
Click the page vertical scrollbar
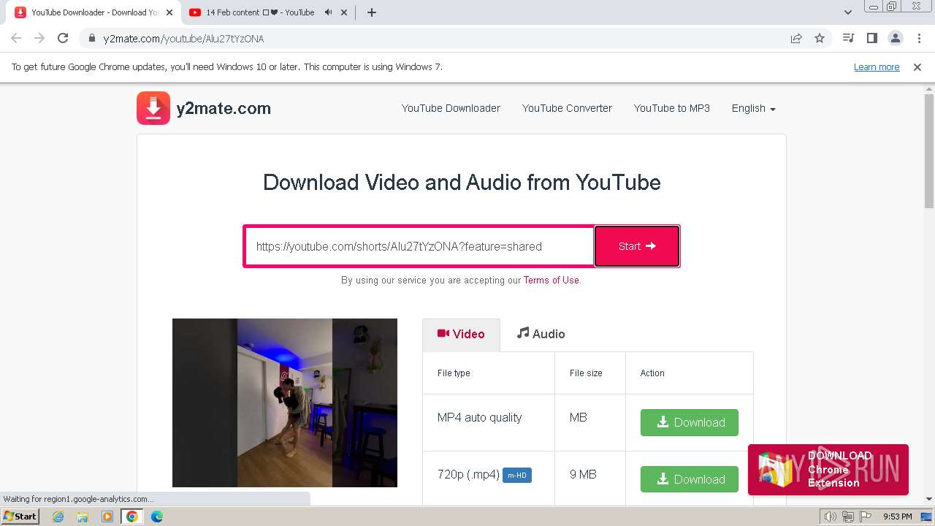coord(929,150)
